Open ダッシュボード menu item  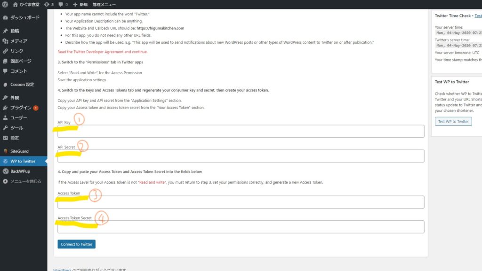coord(24,17)
